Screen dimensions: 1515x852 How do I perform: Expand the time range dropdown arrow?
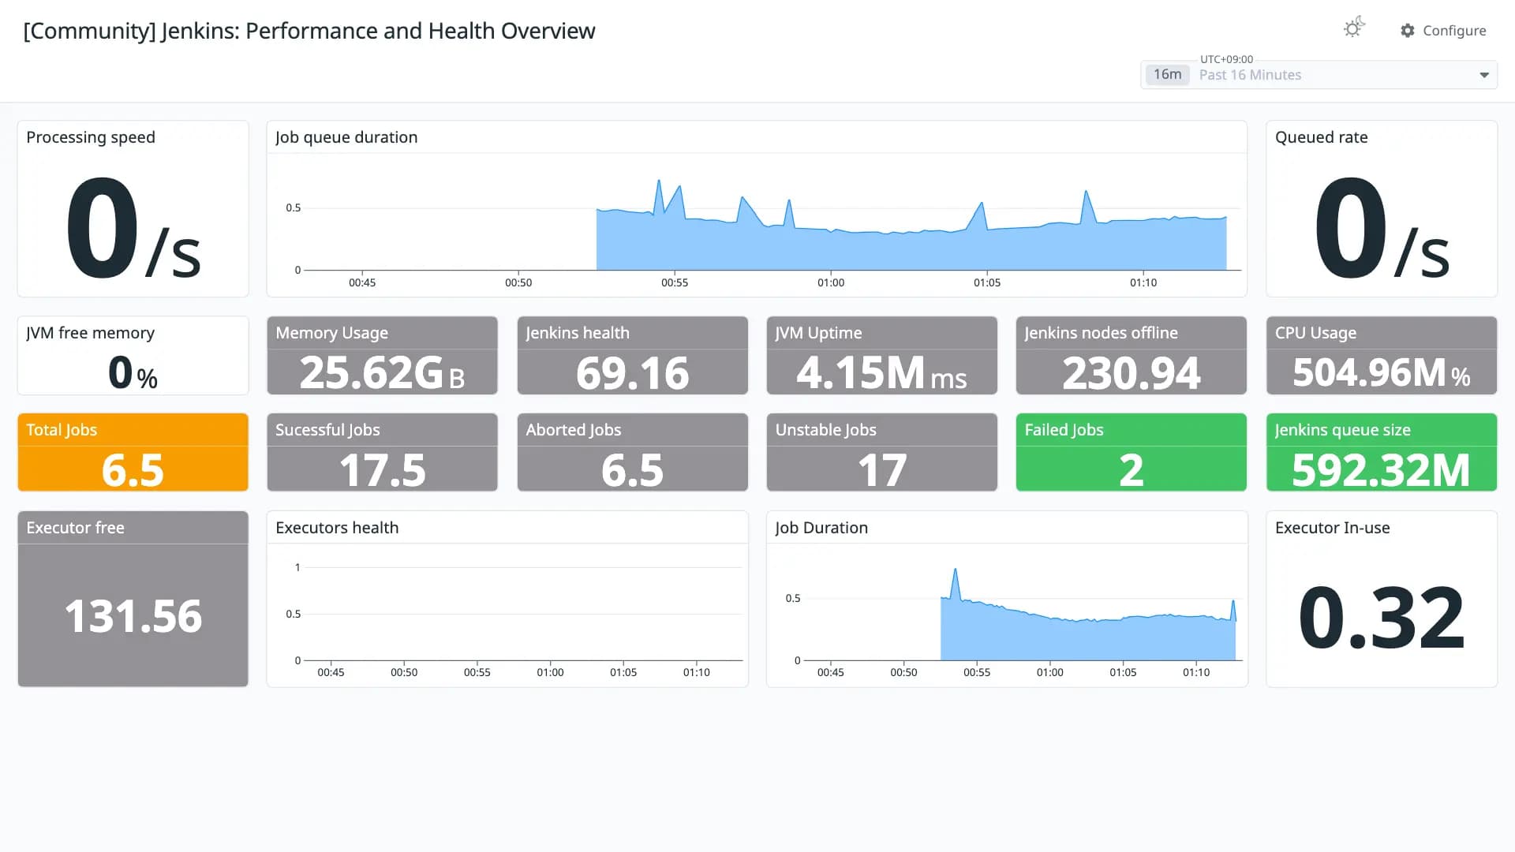click(x=1484, y=75)
